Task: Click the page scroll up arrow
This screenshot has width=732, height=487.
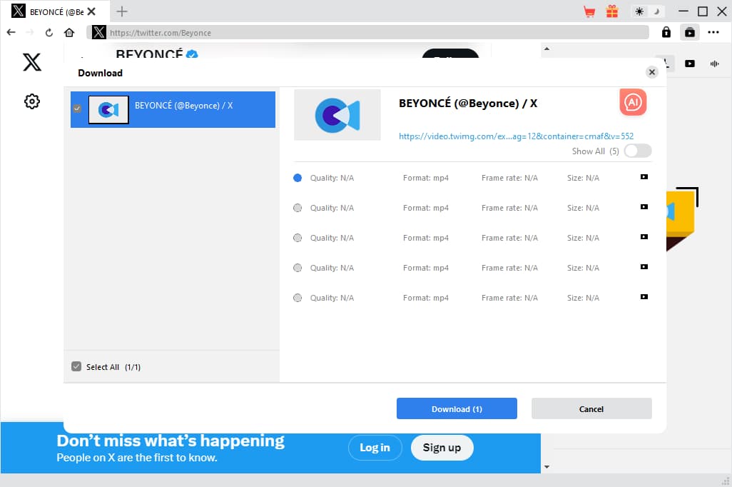Action: click(547, 49)
